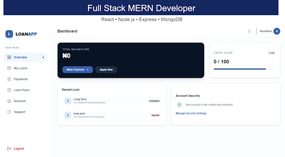Click the Credit Score label
285x157 pixels.
coord(223,53)
